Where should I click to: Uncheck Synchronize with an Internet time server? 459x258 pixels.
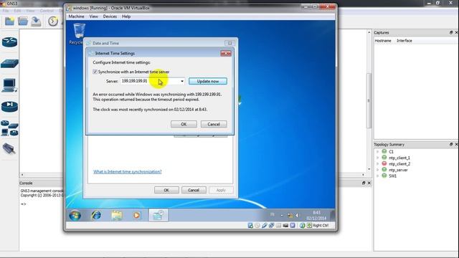click(95, 72)
